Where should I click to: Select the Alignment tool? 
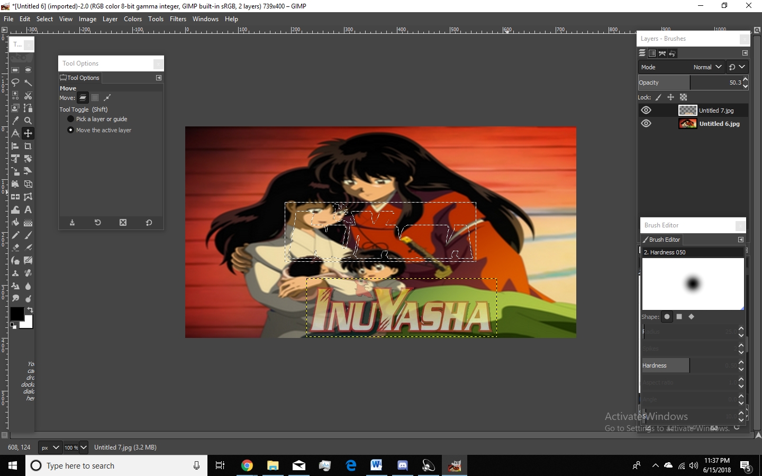tap(15, 146)
